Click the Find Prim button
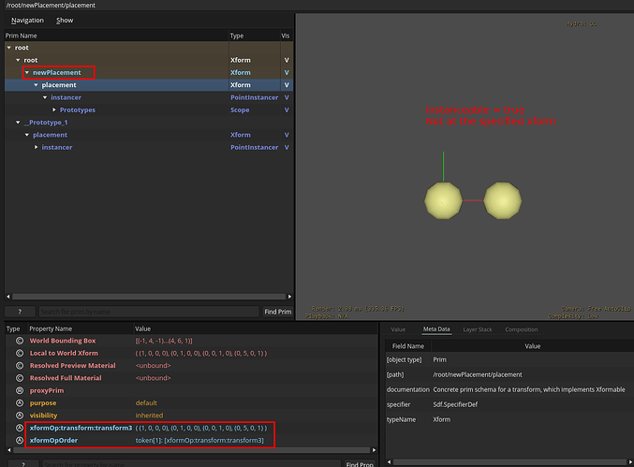The height and width of the screenshot is (467, 634). click(x=277, y=312)
